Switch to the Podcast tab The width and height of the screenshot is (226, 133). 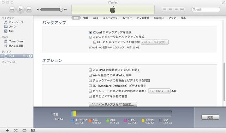click(159, 18)
